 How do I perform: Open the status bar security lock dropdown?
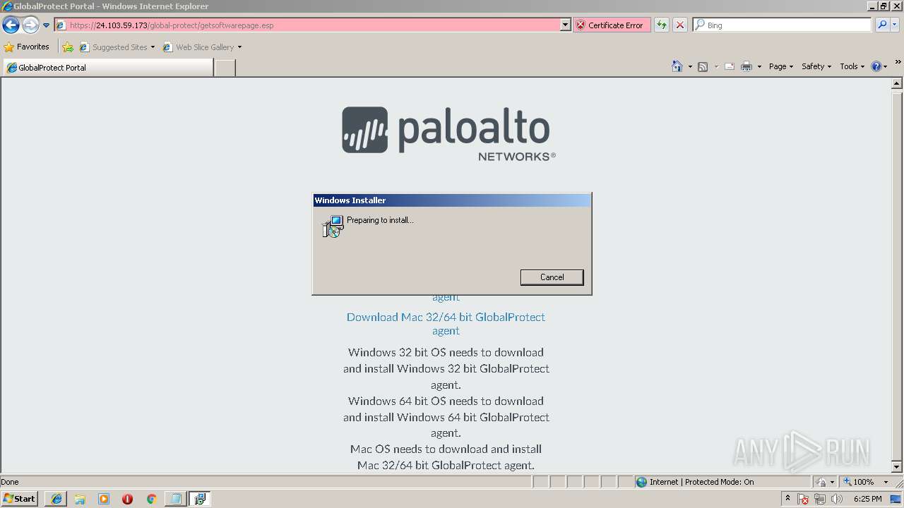825,482
